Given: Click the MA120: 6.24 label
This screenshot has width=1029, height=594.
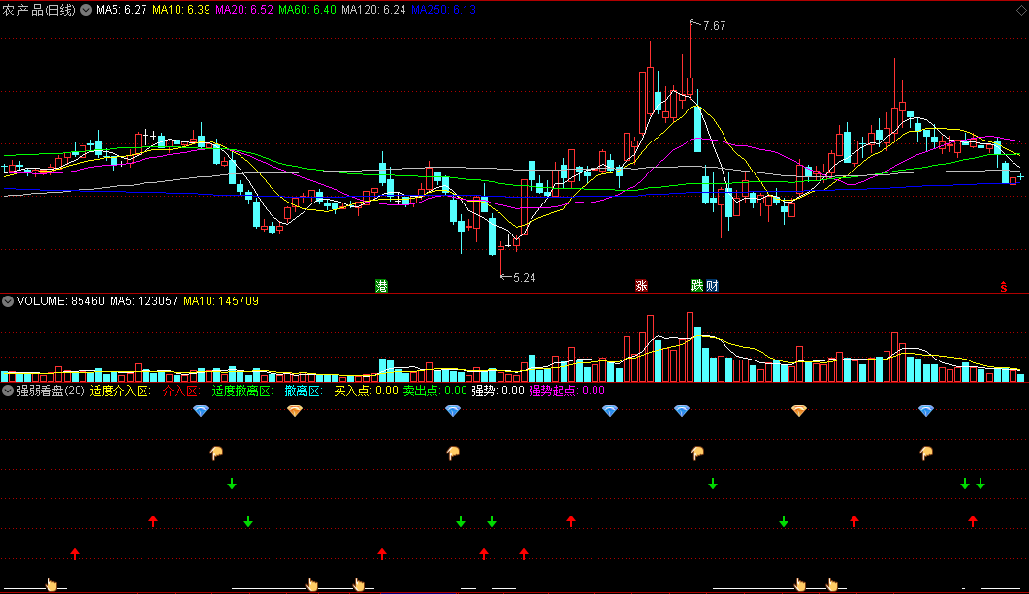Looking at the screenshot, I should pos(373,10).
